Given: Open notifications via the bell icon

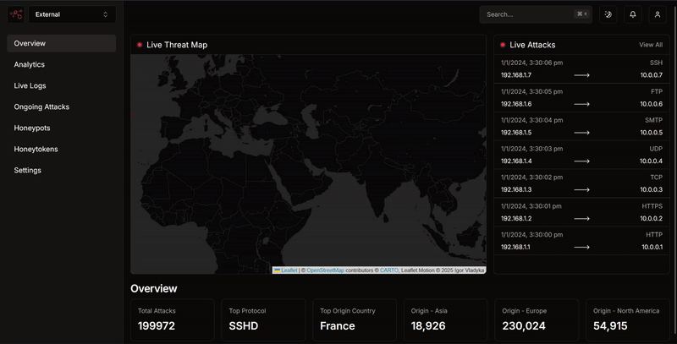Looking at the screenshot, I should pyautogui.click(x=632, y=14).
